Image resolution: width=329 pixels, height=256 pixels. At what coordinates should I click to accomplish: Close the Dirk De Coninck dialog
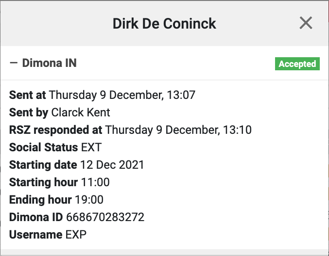pyautogui.click(x=306, y=23)
